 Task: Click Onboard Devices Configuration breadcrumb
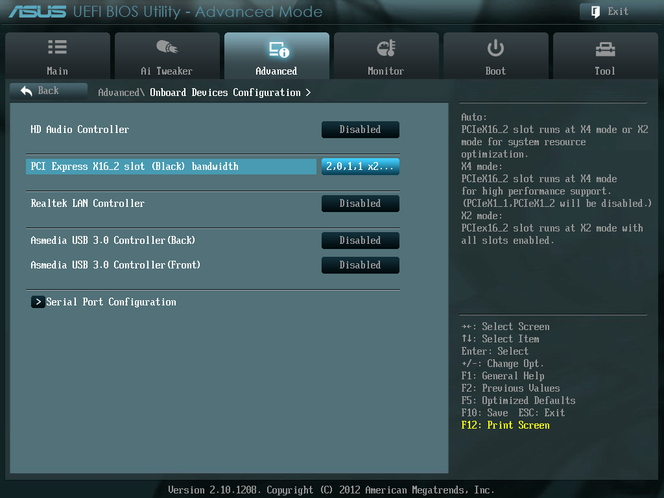point(225,92)
